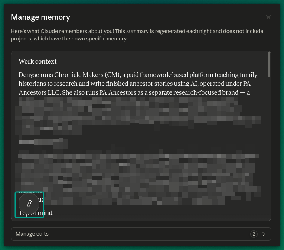Close the Manage memory dialog
Viewport: 284px width, 250px height.
coord(268,17)
